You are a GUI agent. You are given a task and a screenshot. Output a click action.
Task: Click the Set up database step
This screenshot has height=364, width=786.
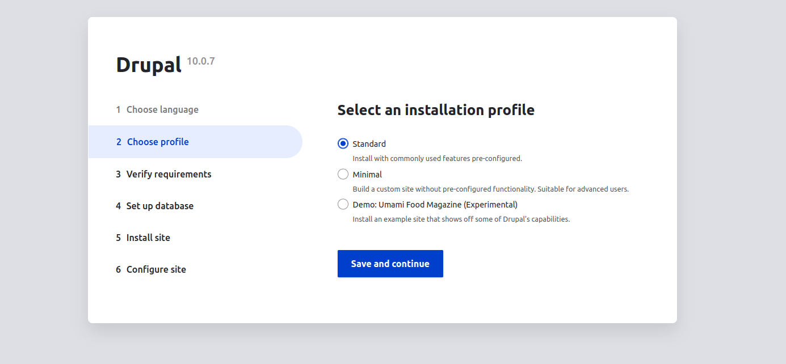coord(159,206)
